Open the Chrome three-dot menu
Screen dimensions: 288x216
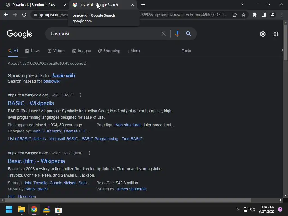(x=282, y=15)
